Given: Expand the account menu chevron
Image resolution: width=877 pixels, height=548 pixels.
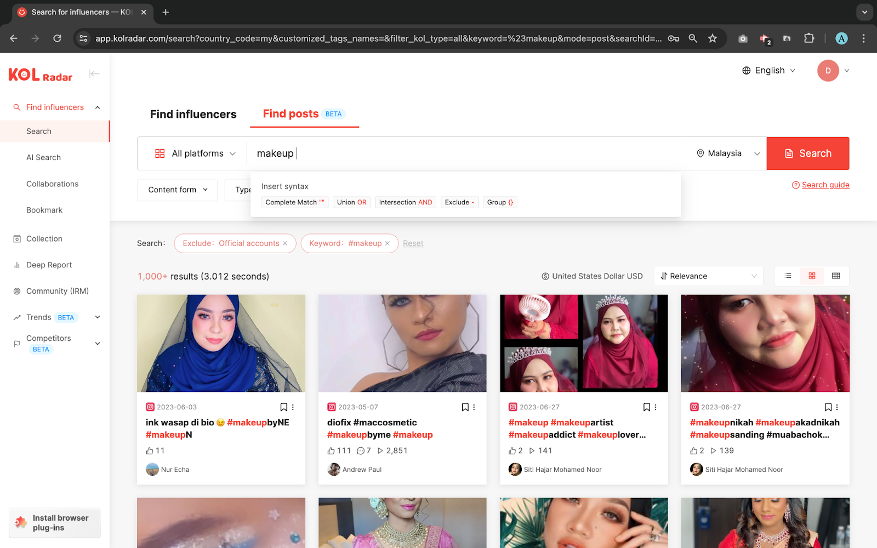Looking at the screenshot, I should tap(846, 71).
